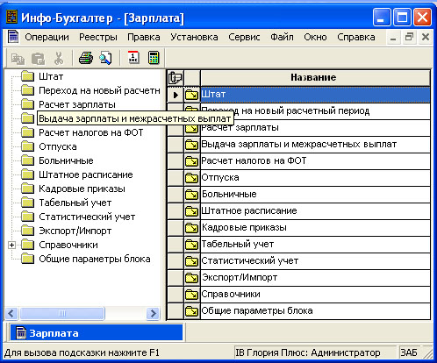
Task: Click folder icon beside Табельный учет in tree
Action: click(28, 203)
